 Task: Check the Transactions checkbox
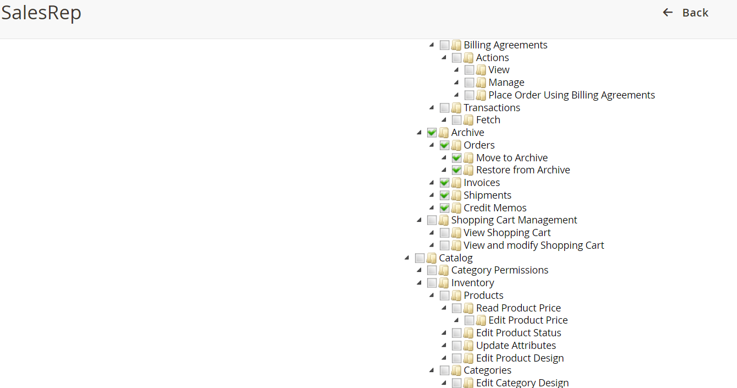coord(445,108)
